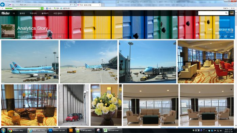The image size is (237, 133).
Task: Click the slideshow icon on cover banner
Action: (x=219, y=36)
